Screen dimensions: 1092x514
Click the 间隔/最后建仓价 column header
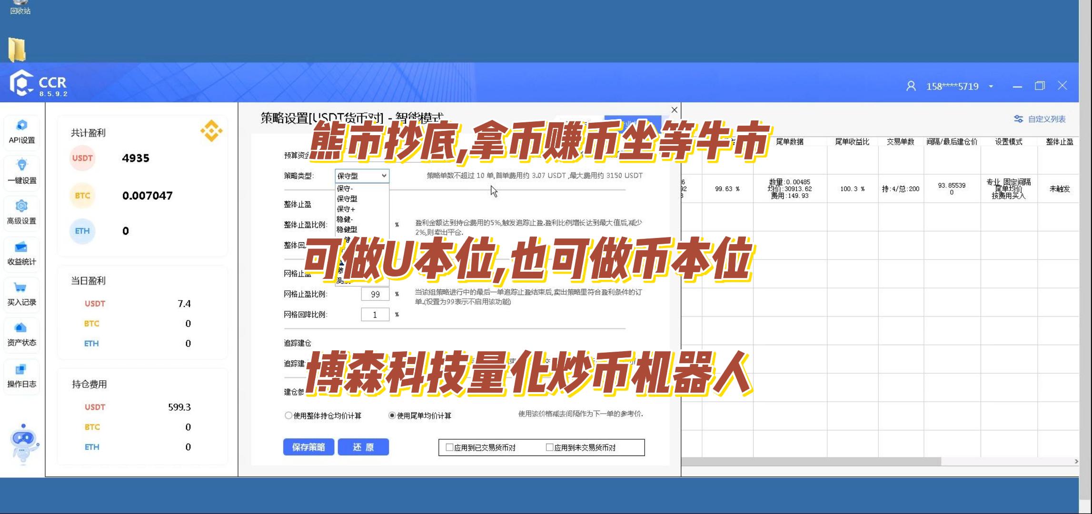952,142
